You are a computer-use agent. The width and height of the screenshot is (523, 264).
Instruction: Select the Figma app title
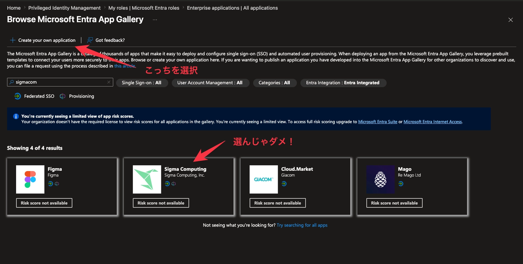click(x=55, y=169)
